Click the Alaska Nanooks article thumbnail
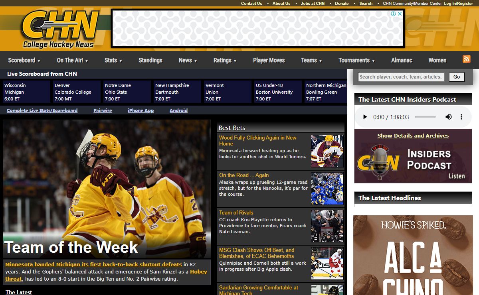Screen dimensions: 479x295 (x=327, y=189)
